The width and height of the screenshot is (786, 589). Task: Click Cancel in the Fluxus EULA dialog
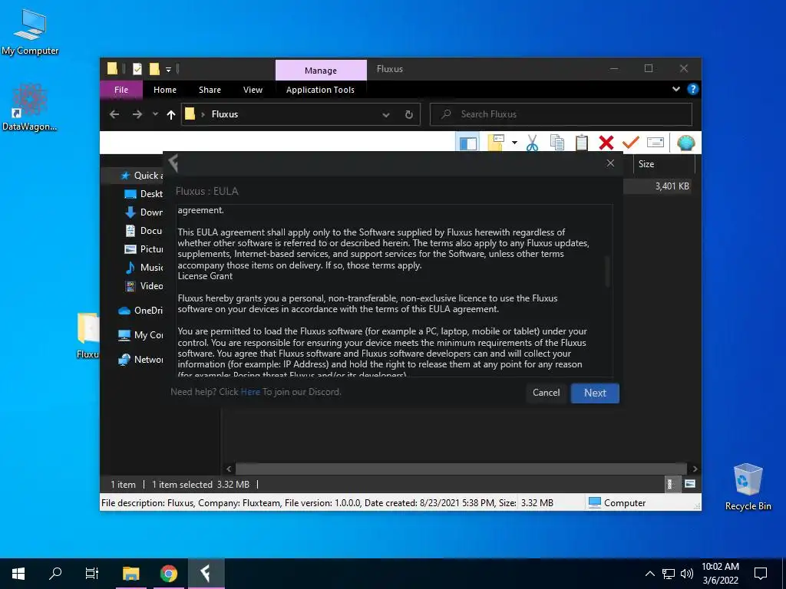pos(546,393)
